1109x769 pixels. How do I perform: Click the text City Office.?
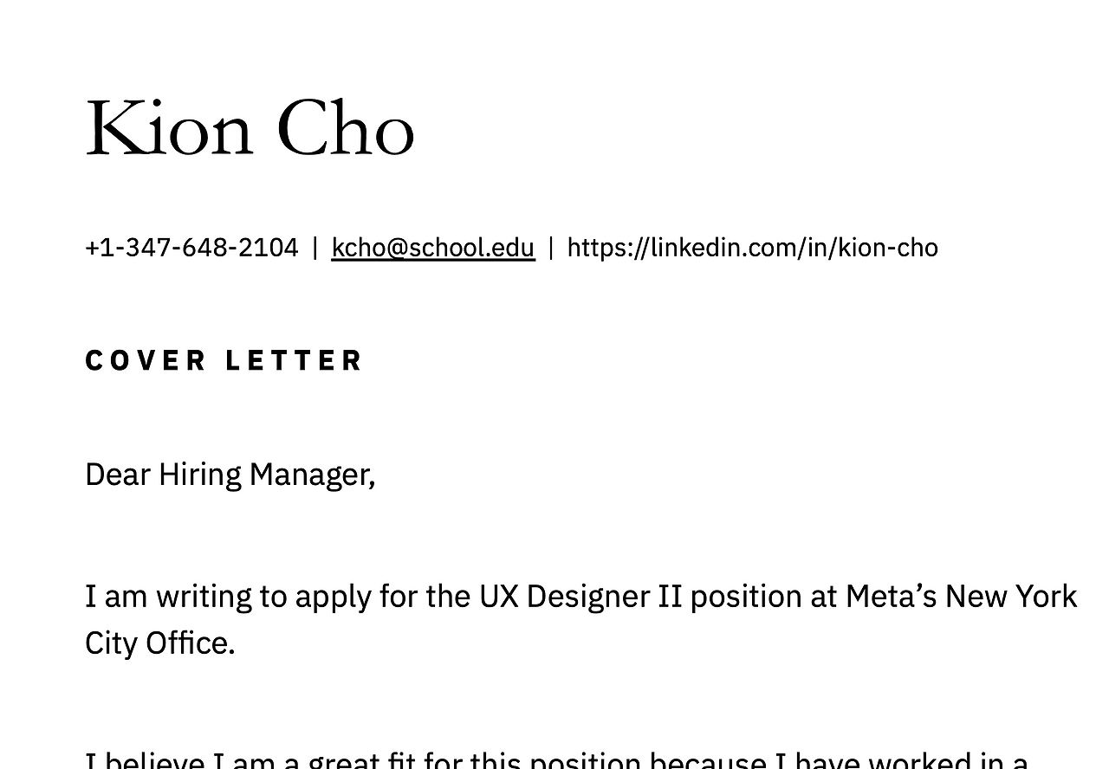point(160,643)
